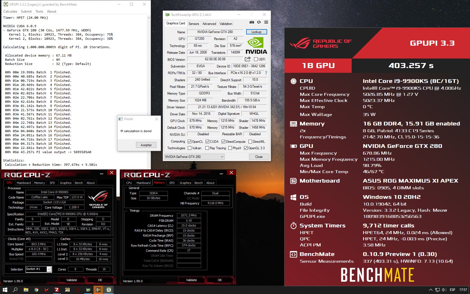The height and width of the screenshot is (294, 470).
Task: Click Aceptar in the Finish dialog
Action: (x=146, y=145)
